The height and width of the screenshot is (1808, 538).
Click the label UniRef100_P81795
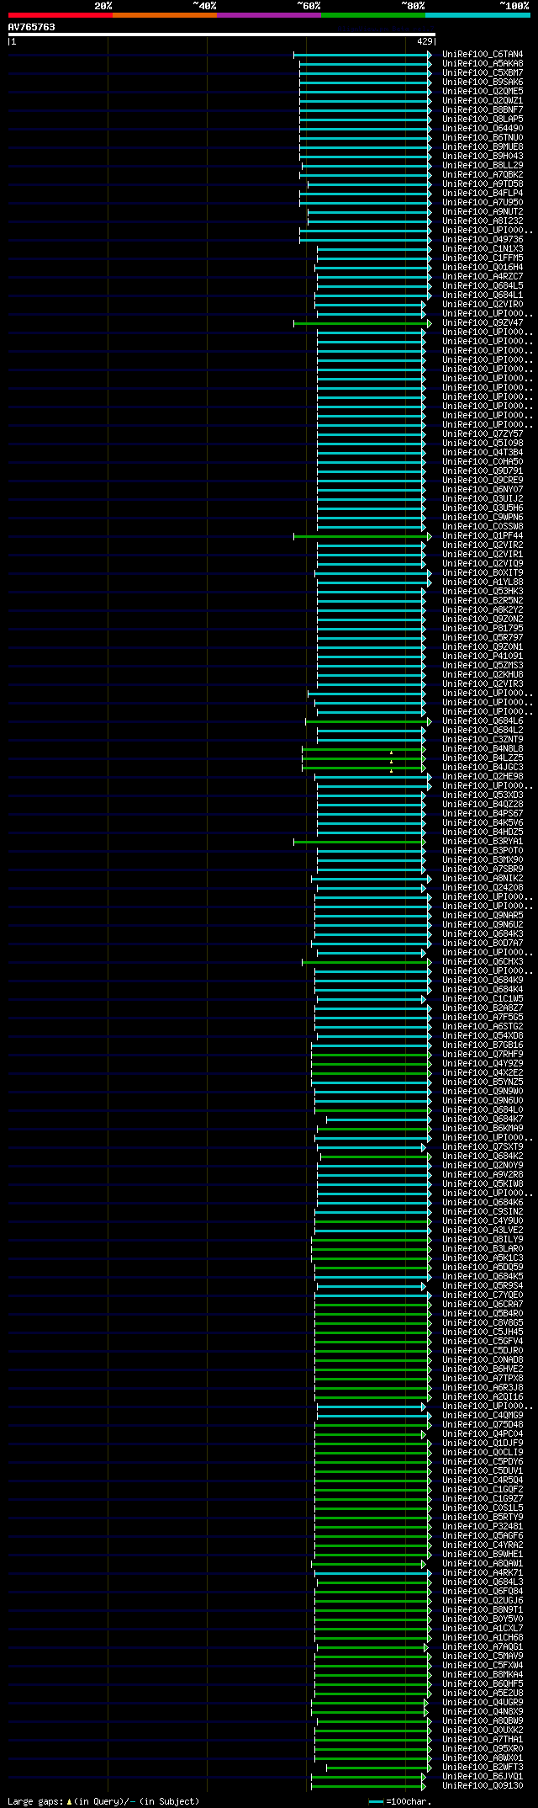point(483,629)
